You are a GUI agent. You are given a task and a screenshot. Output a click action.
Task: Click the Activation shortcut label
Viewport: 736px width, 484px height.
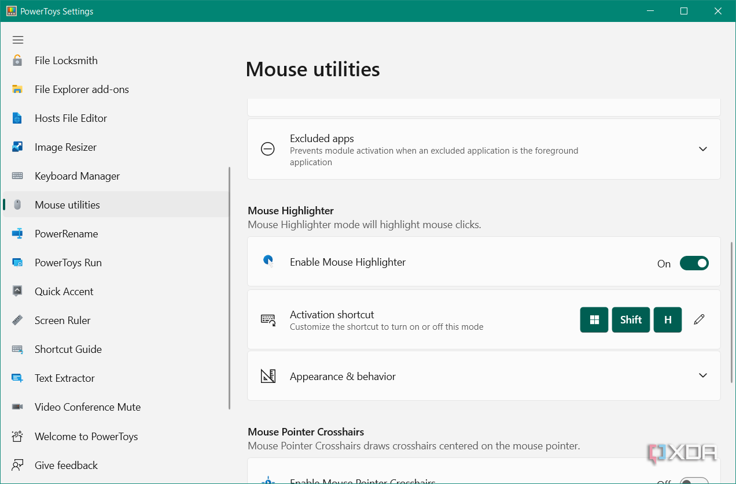click(x=332, y=315)
